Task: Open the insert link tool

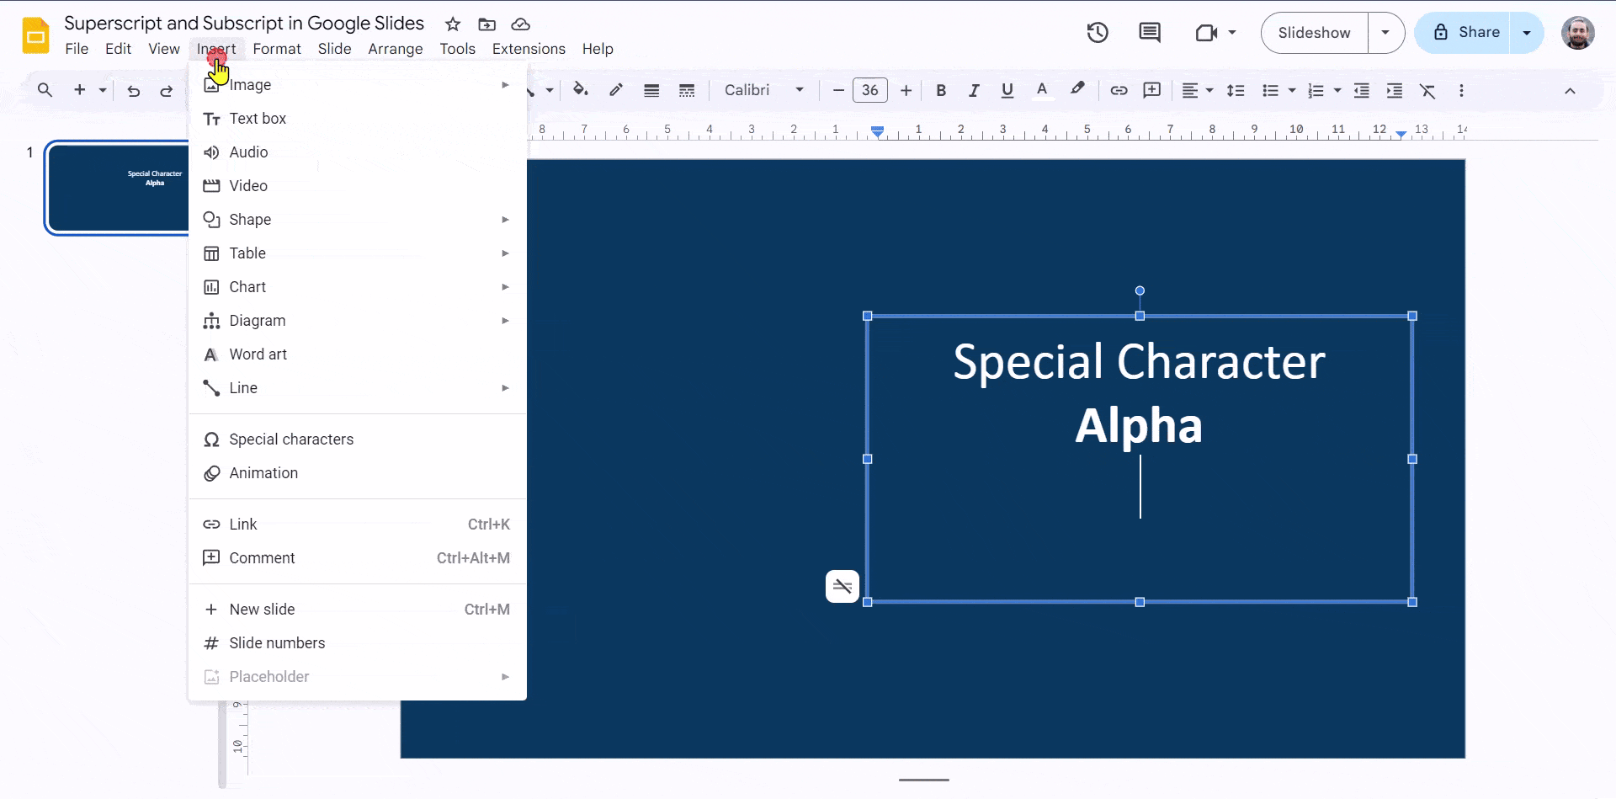Action: [1119, 90]
